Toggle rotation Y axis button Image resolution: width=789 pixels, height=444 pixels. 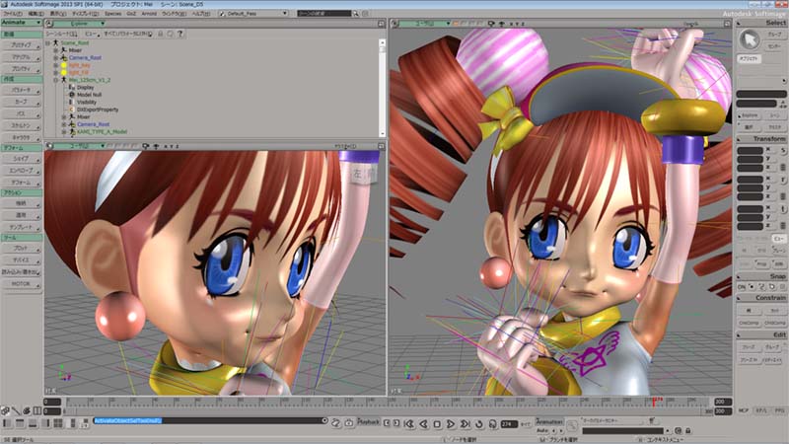click(768, 187)
